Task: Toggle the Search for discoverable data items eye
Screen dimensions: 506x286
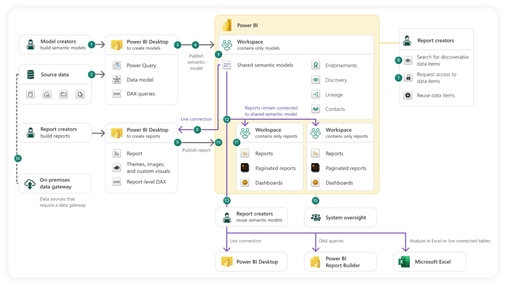Action: [x=409, y=60]
